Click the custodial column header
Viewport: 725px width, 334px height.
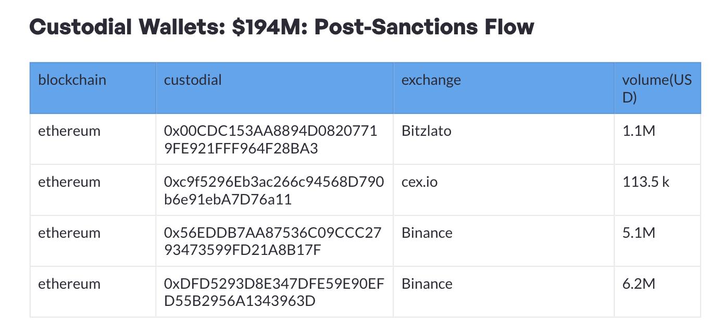coord(193,80)
